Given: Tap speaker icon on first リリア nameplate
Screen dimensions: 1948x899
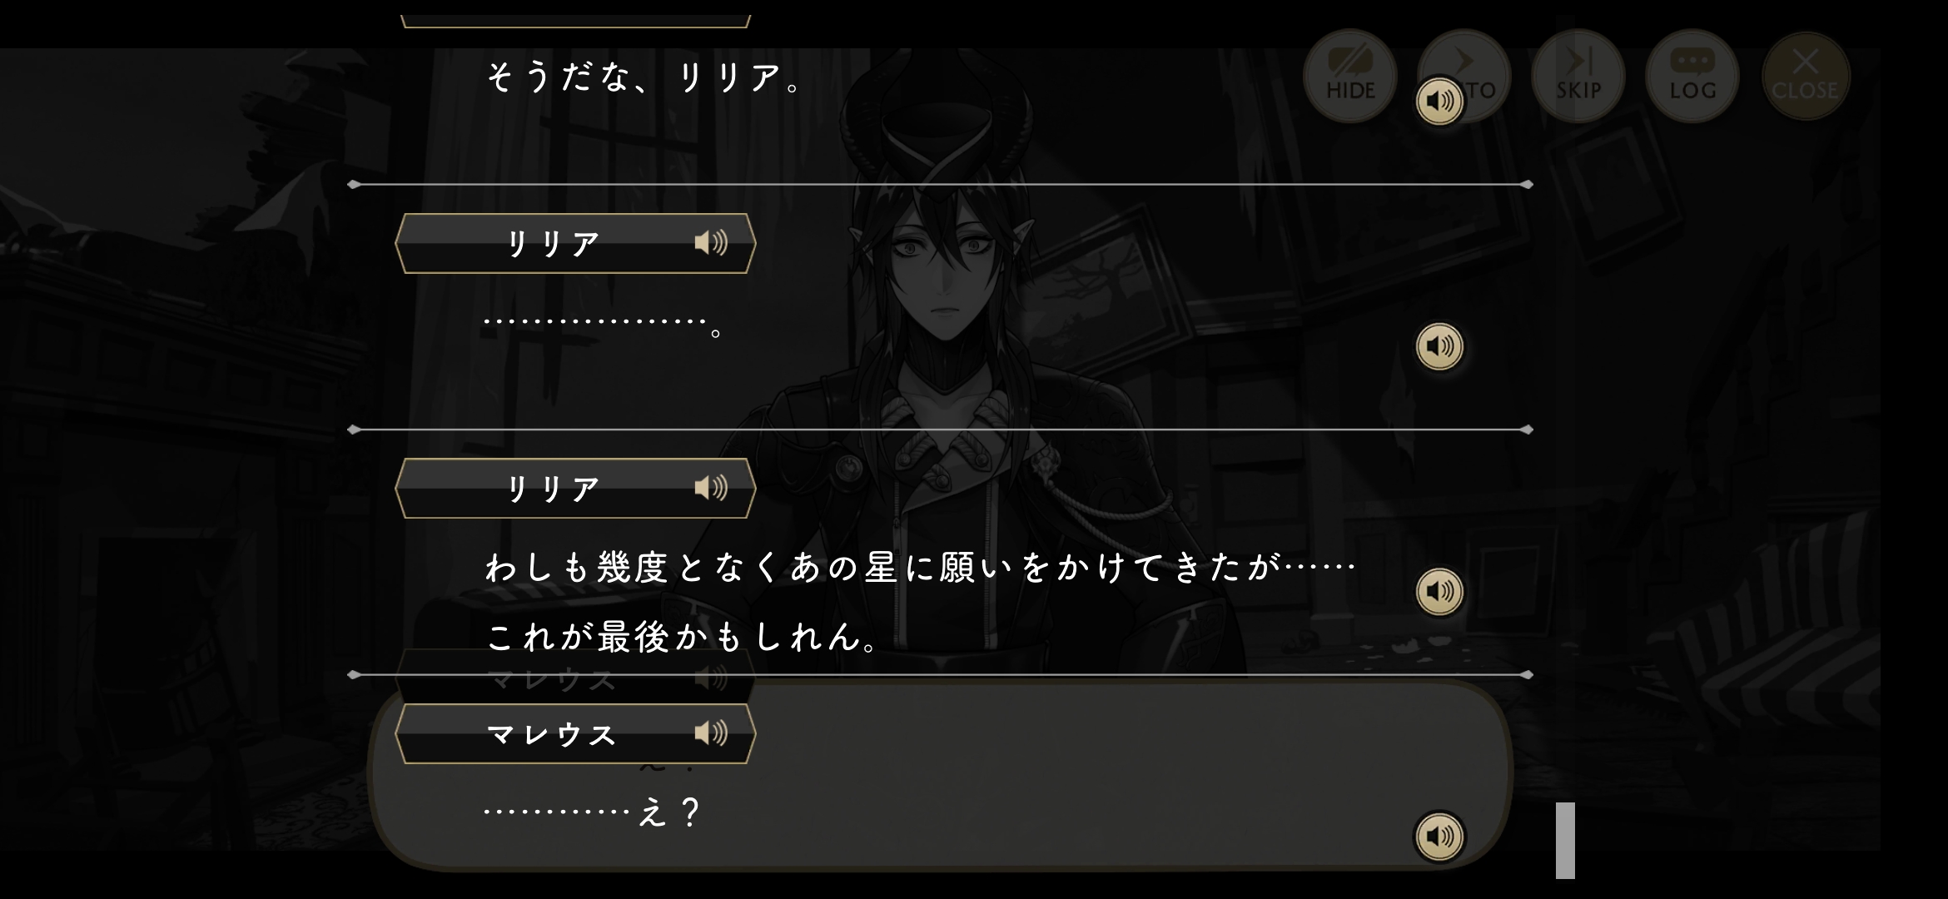Looking at the screenshot, I should [x=711, y=243].
